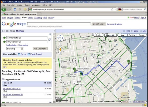Open the Ansicht menu
148x107 pixels.
(x=20, y=5)
